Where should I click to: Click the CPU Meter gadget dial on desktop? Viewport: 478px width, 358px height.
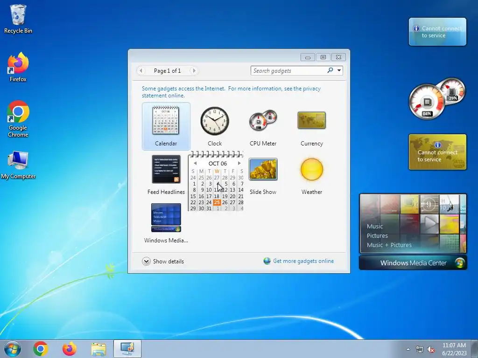pyautogui.click(x=427, y=101)
